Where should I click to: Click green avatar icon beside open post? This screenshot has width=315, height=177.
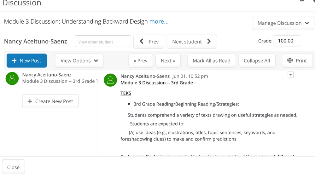coord(110,80)
